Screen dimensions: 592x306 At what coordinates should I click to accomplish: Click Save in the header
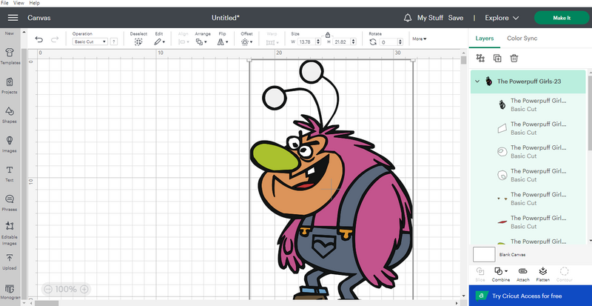(455, 17)
